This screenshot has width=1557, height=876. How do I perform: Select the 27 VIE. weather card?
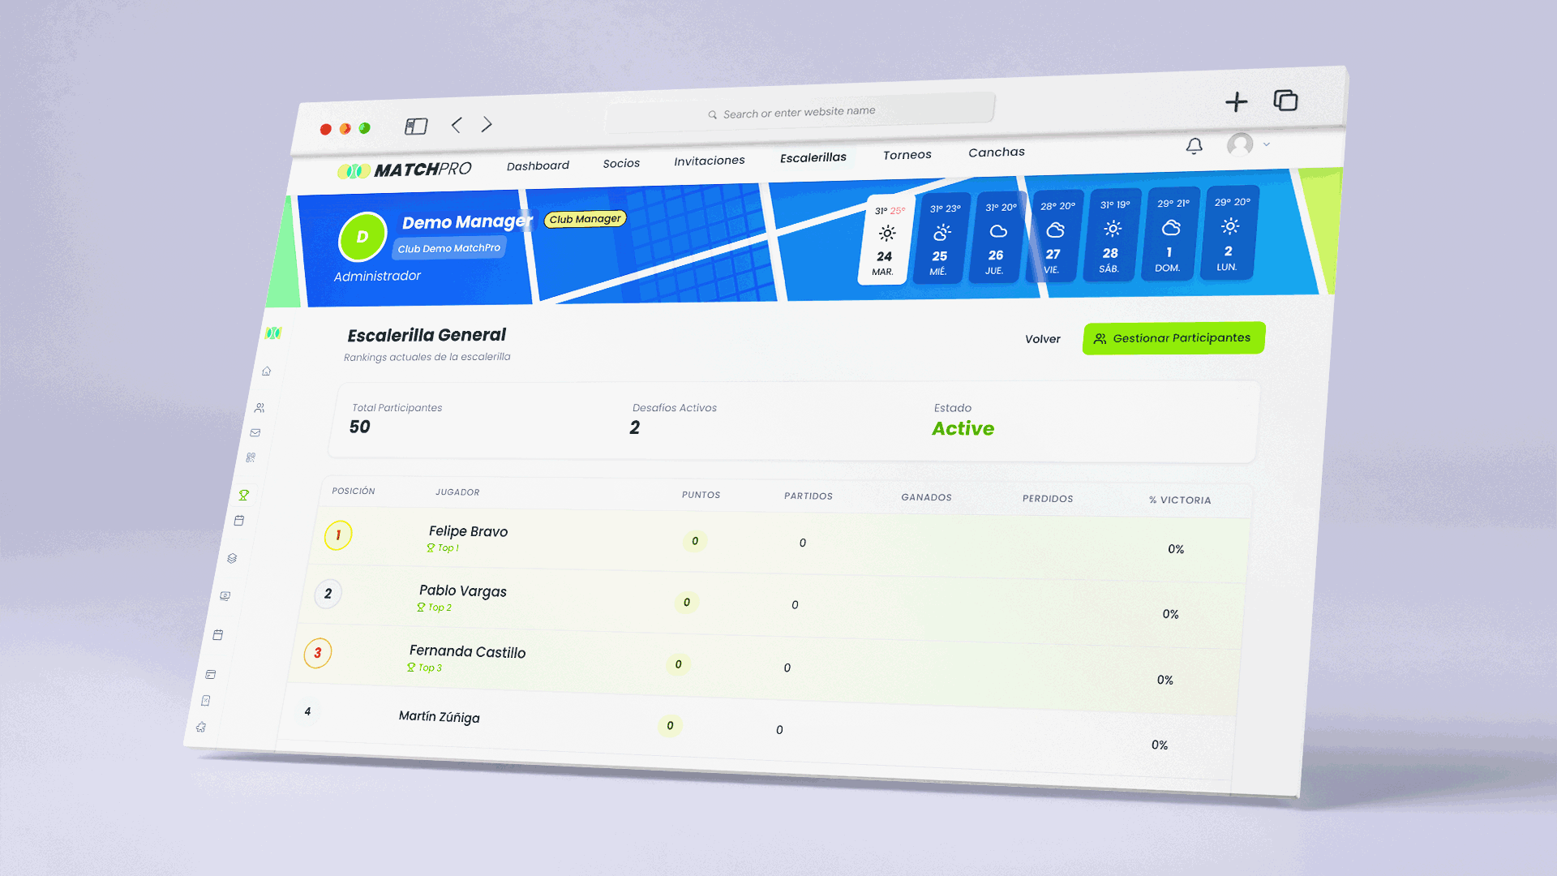pos(1053,236)
